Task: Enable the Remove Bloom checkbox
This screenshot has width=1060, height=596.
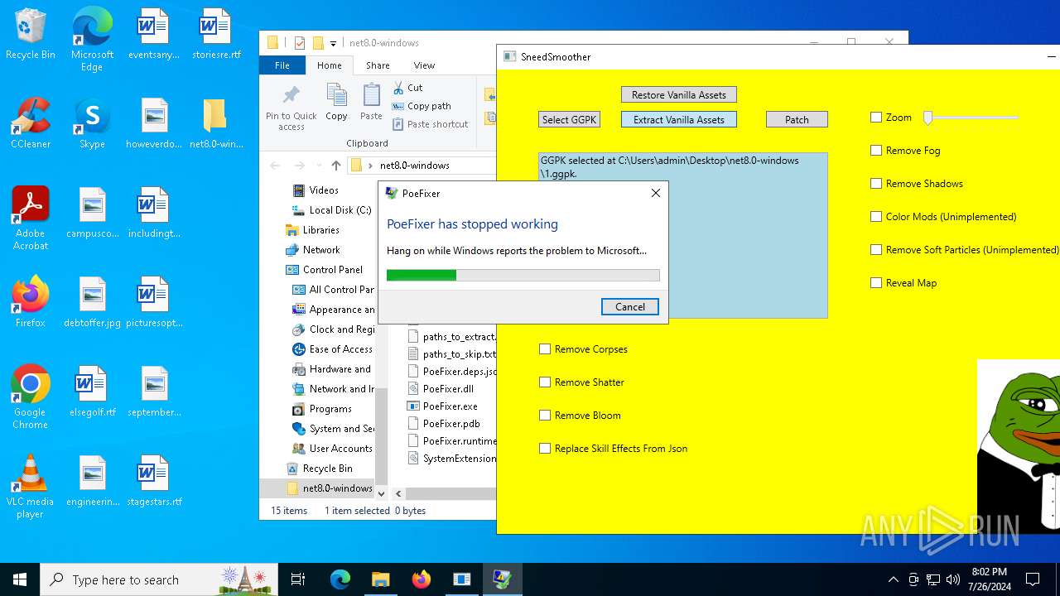Action: coord(545,416)
